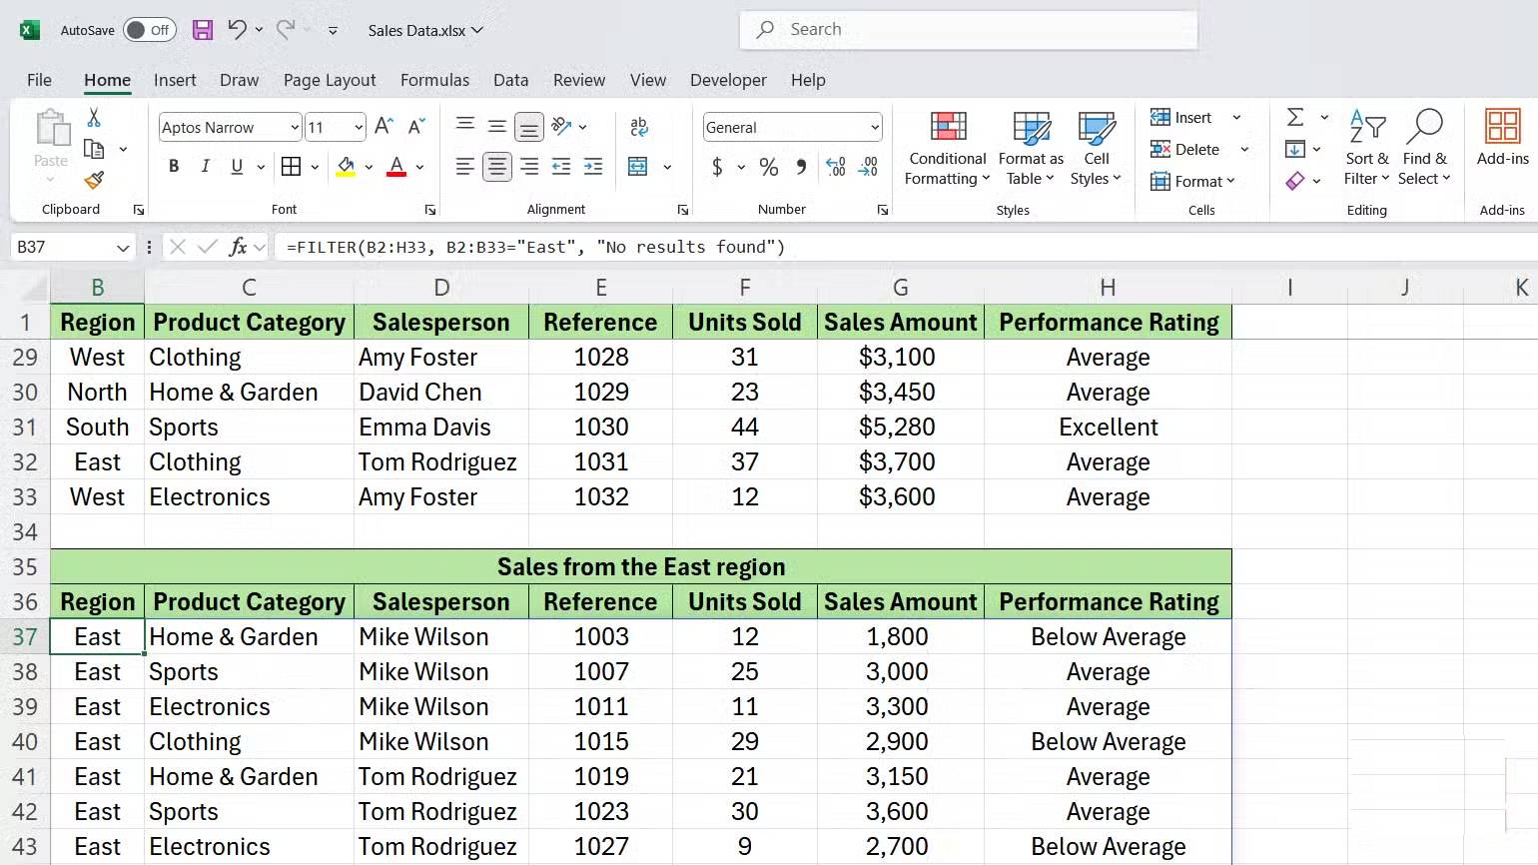Screen dimensions: 1538x865
Task: Apply italic formatting
Action: [205, 167]
